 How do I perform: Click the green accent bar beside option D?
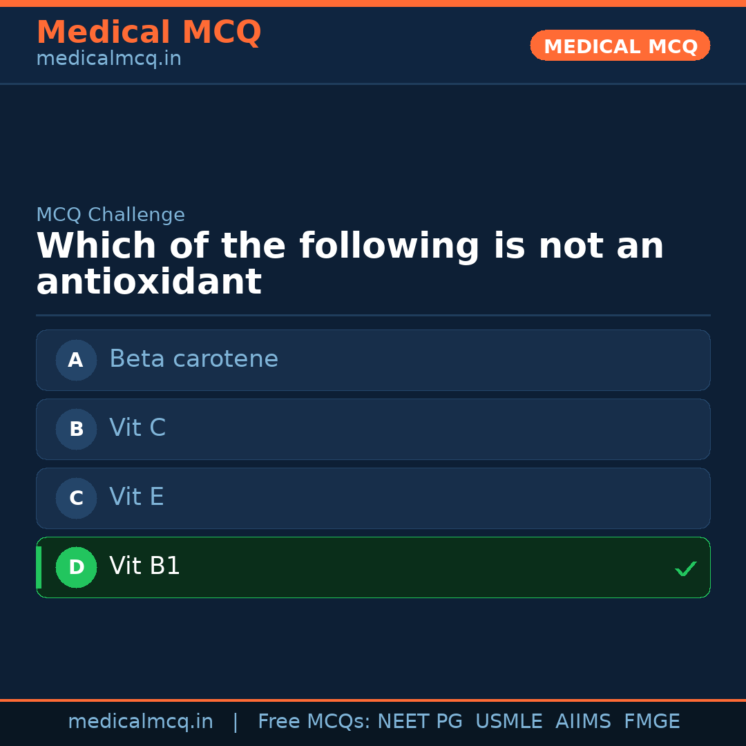[x=38, y=567]
